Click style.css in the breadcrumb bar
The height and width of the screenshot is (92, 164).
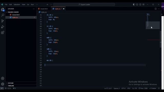pyautogui.click(x=44, y=12)
